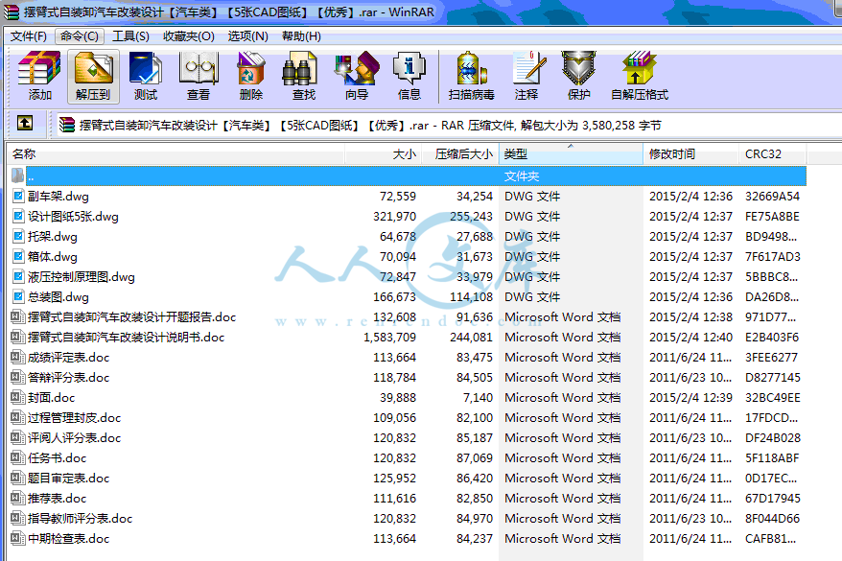Sort by the 压缩后大小 column header
The width and height of the screenshot is (842, 561).
pos(459,154)
